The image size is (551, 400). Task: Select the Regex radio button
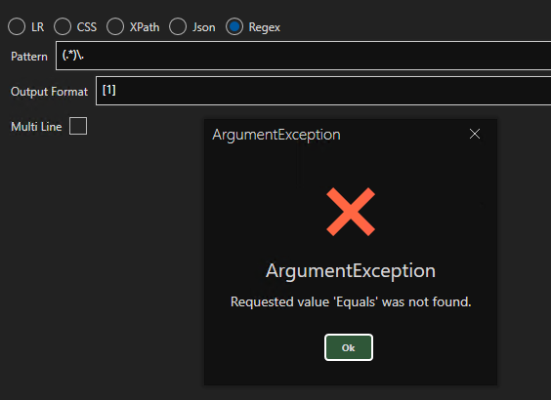[x=234, y=26]
